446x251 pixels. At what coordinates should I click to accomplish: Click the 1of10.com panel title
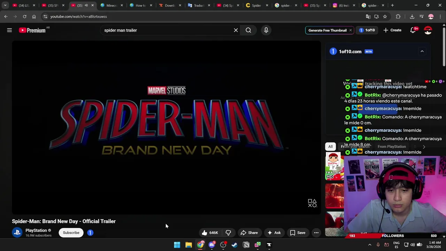pos(350,52)
